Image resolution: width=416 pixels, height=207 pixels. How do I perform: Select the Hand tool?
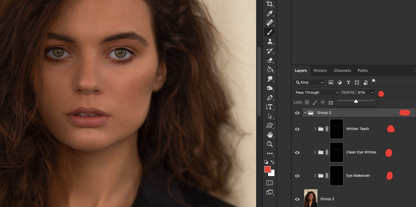pyautogui.click(x=270, y=135)
